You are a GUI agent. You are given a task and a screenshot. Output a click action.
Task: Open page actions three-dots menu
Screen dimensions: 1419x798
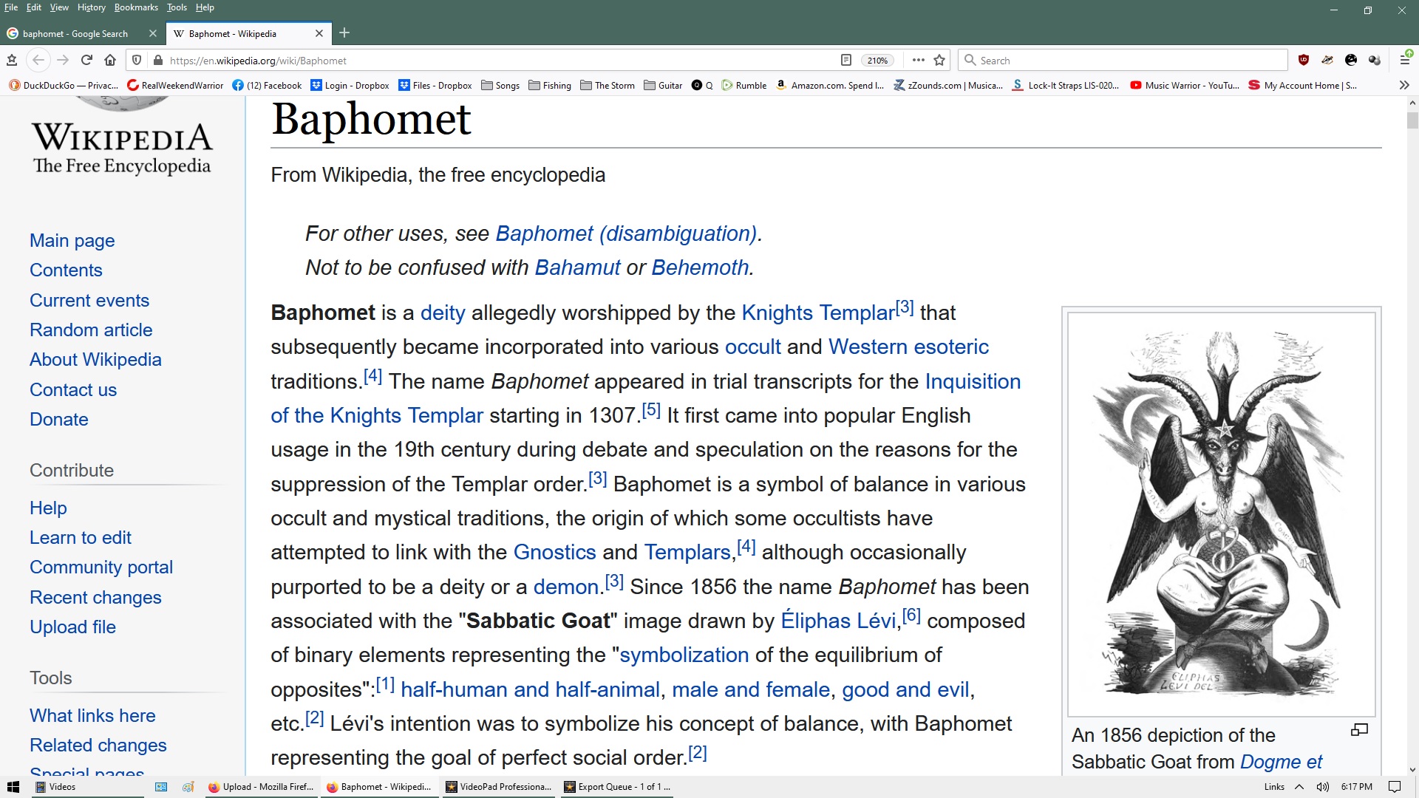(918, 61)
